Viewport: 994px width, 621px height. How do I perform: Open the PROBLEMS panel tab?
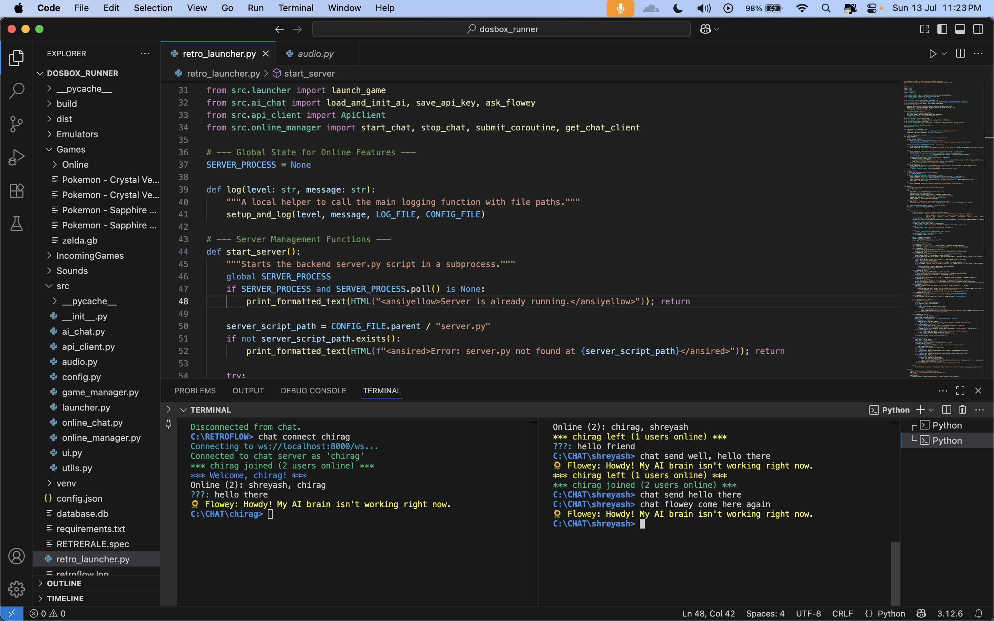click(x=195, y=391)
